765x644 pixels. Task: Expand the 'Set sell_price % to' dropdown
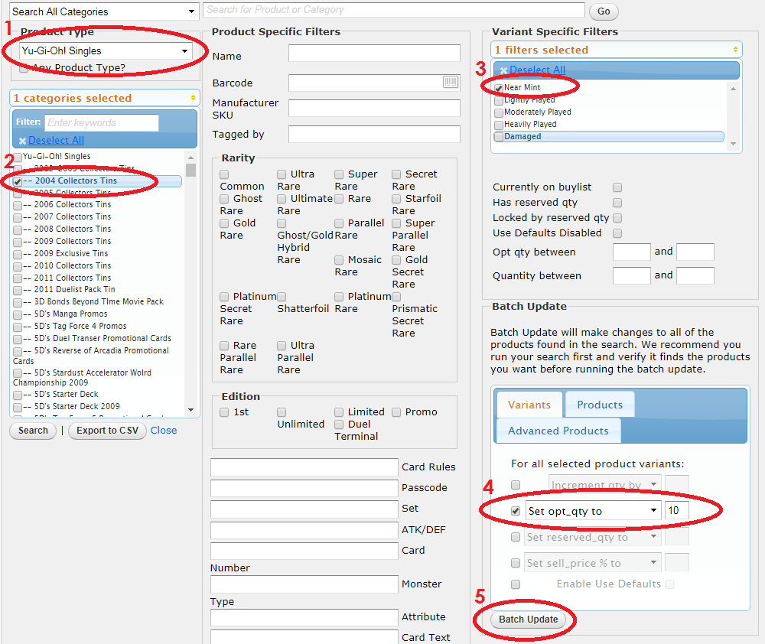tap(594, 563)
